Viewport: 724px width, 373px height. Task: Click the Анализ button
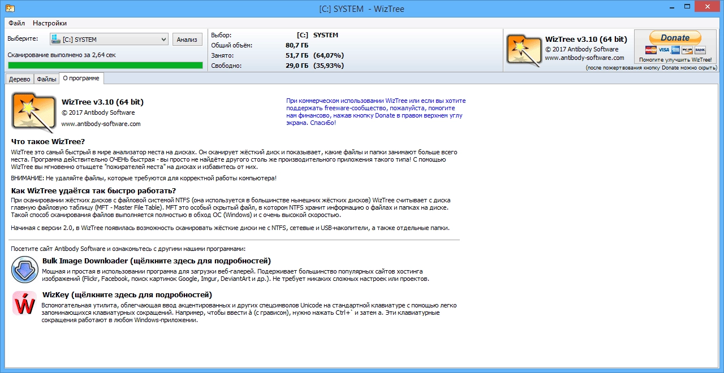[x=187, y=39]
